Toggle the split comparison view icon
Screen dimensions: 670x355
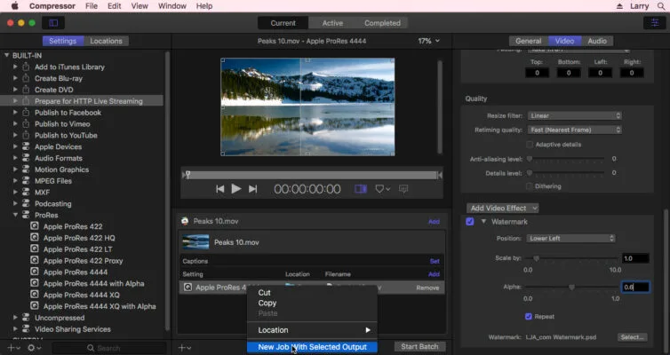pyautogui.click(x=361, y=189)
